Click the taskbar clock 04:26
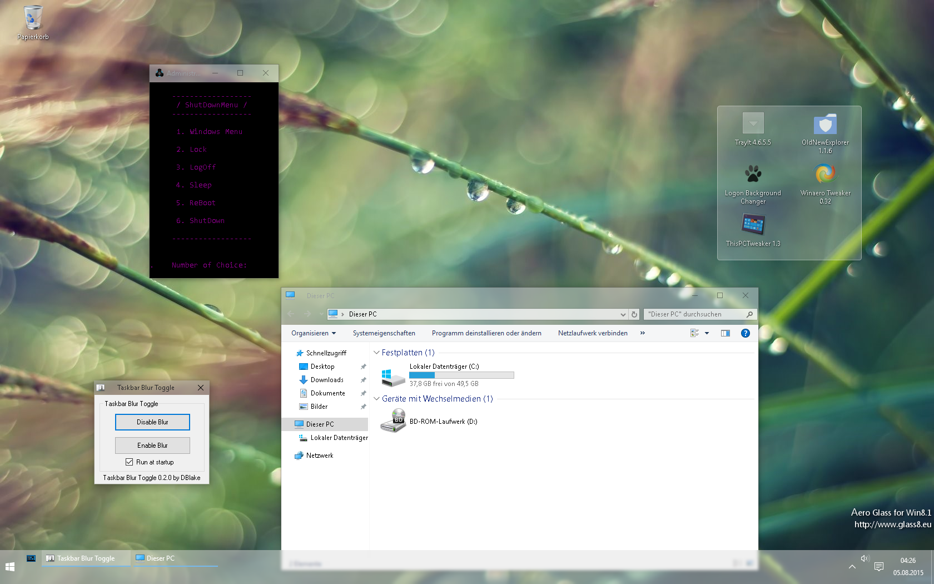 (908, 561)
